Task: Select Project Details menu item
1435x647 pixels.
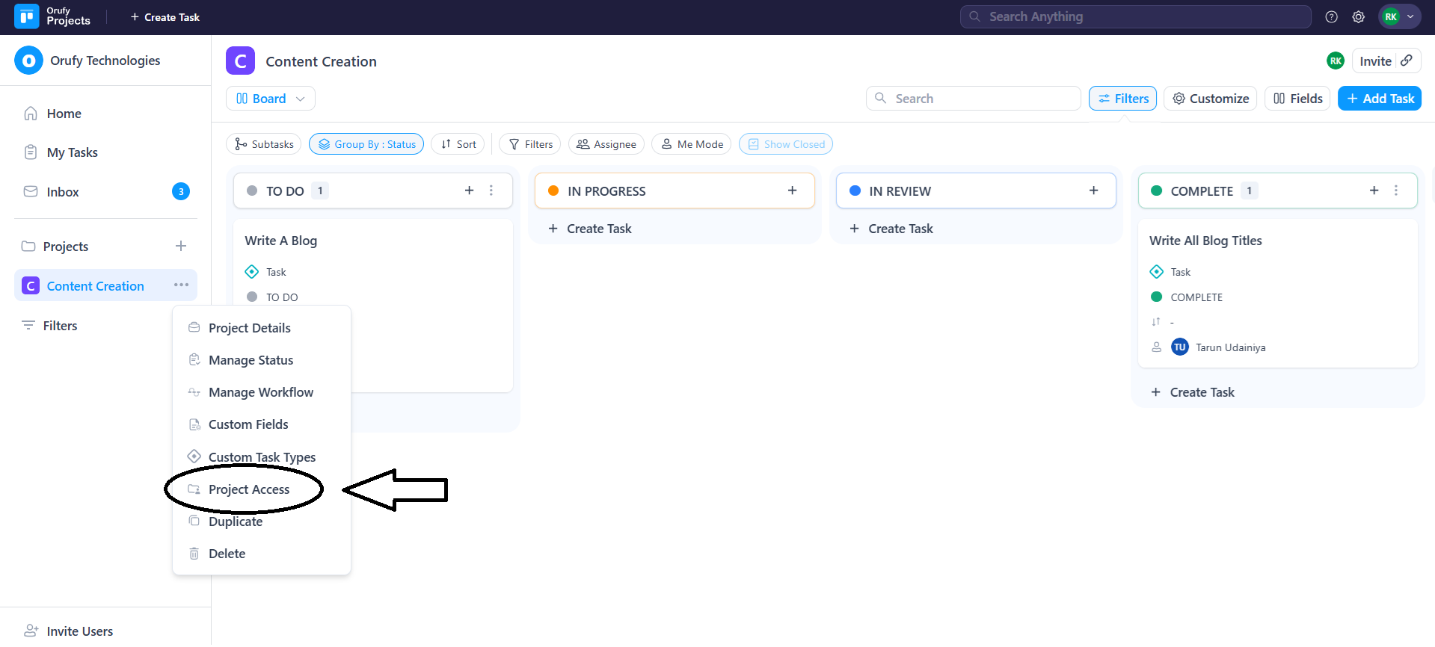Action: point(261,328)
